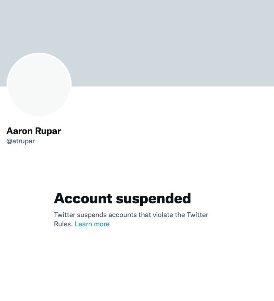Click the Account suspended heading
Image resolution: width=274 pixels, height=301 pixels.
122,198
